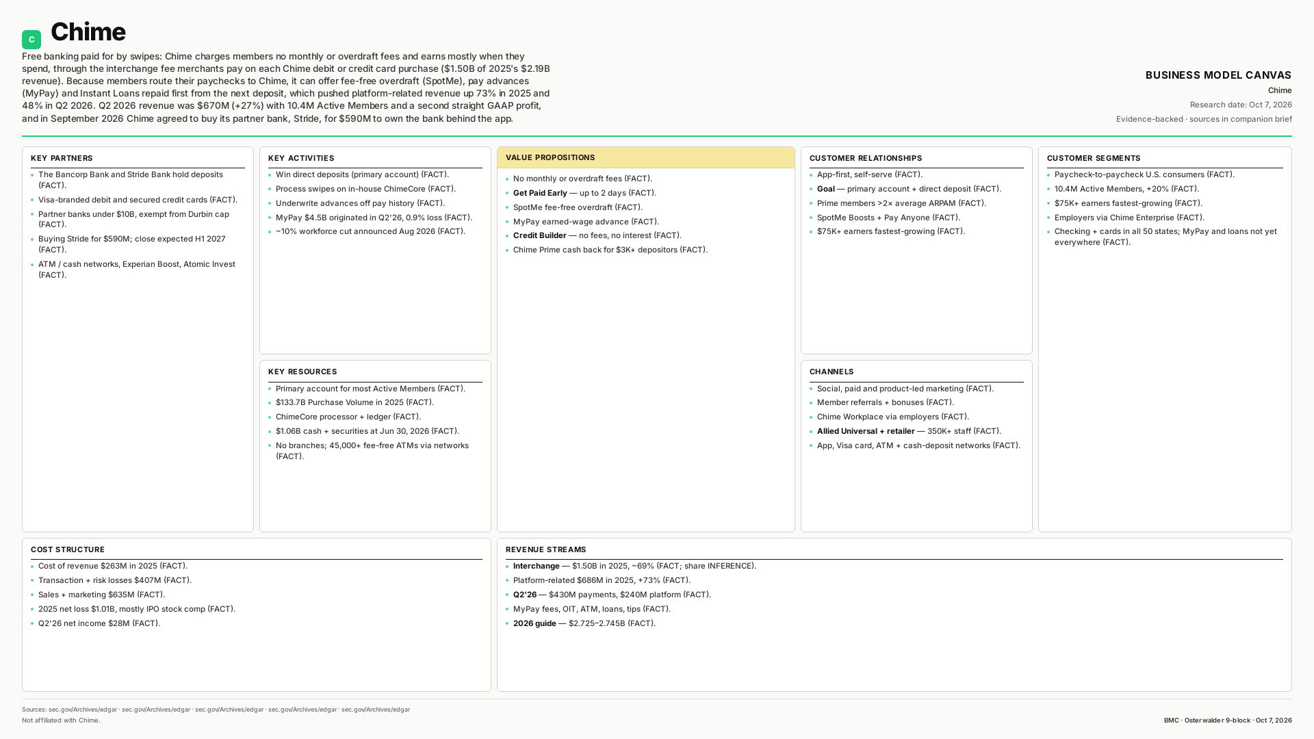Click the KEY RESOURCES heading
Image resolution: width=1314 pixels, height=739 pixels.
302,372
